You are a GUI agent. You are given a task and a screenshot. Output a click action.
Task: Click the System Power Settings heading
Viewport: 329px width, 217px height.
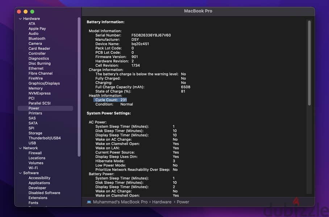[x=109, y=113]
